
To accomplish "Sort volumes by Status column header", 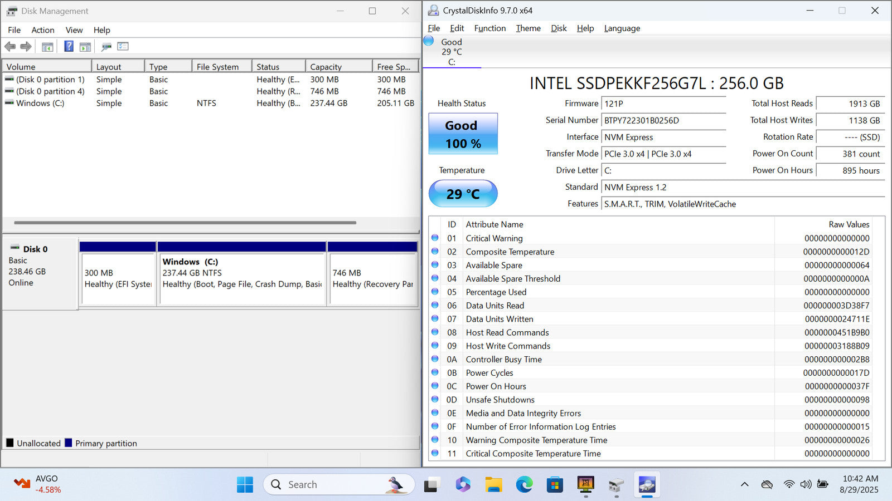I will tap(279, 66).
